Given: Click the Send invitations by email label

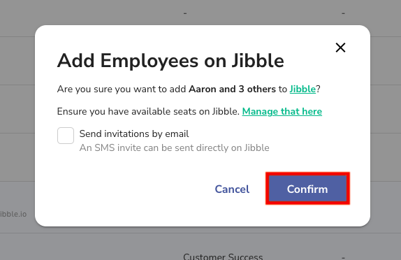Looking at the screenshot, I should pos(134,133).
